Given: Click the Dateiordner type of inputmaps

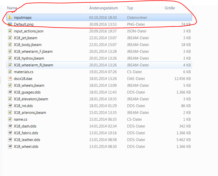Looking at the screenshot, I should (137, 18).
